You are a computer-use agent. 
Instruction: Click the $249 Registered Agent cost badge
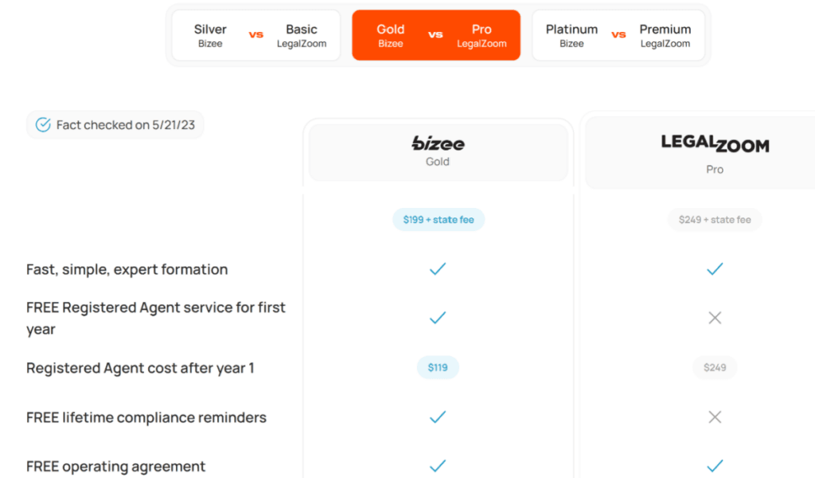(x=715, y=368)
